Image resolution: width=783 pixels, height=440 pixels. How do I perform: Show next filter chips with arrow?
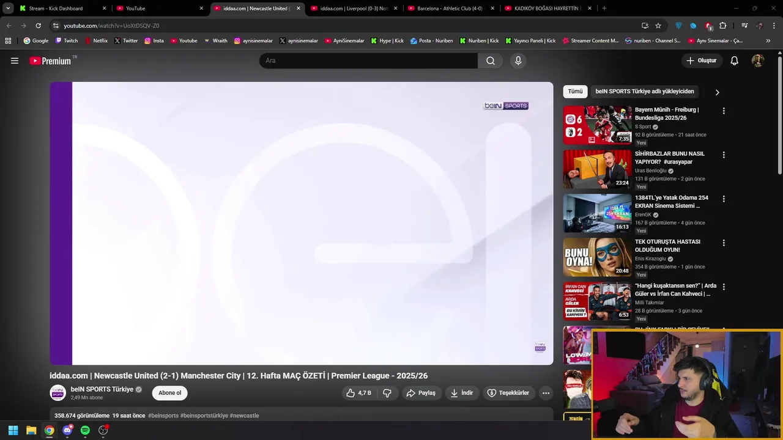(717, 92)
